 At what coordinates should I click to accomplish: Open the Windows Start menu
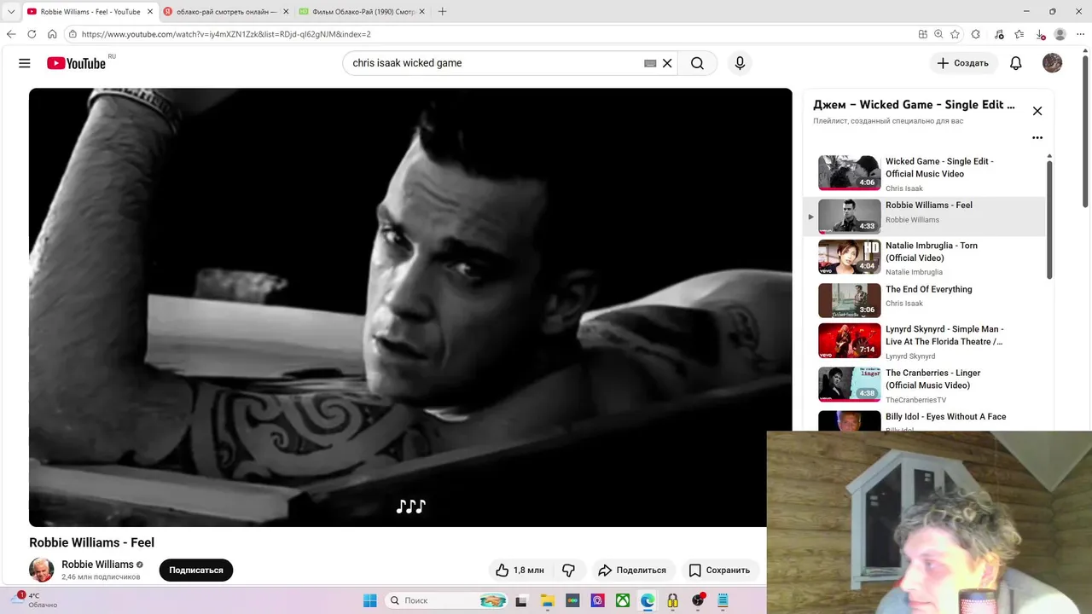click(x=369, y=600)
